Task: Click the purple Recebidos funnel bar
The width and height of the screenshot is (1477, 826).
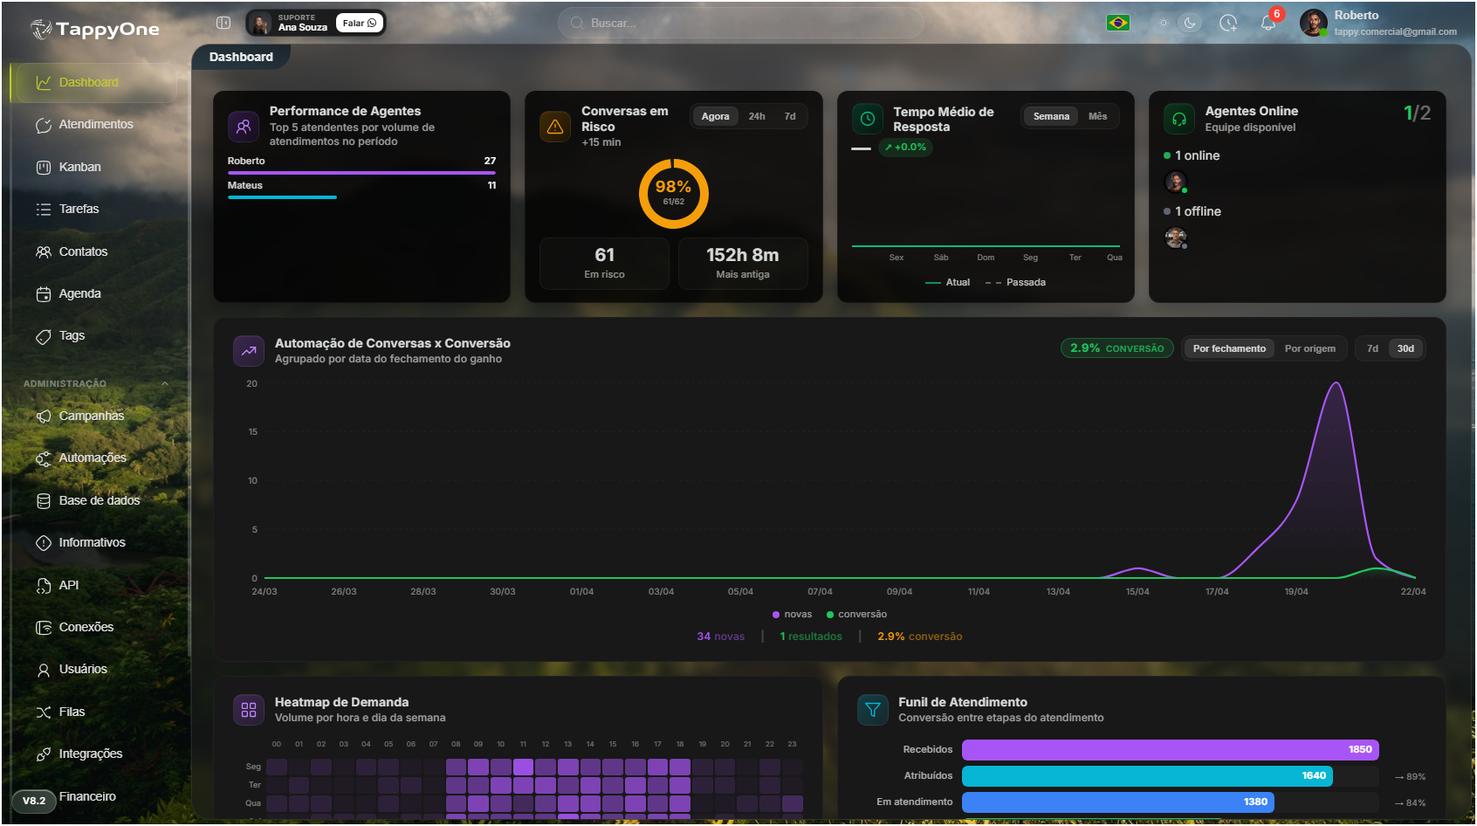Action: click(1170, 749)
